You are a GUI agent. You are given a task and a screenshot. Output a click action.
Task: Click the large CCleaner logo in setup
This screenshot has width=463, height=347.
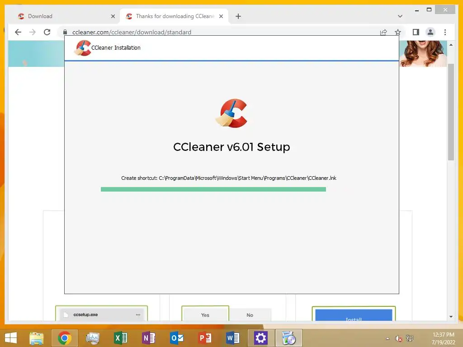(231, 113)
